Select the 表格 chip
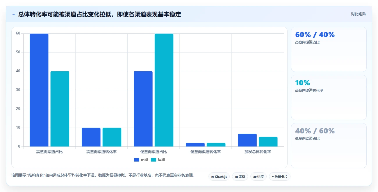The width and height of the screenshot is (378, 192). tap(240, 177)
